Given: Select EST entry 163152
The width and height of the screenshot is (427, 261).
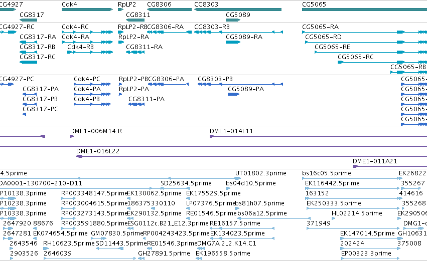Looking at the screenshot, I should [x=317, y=193].
